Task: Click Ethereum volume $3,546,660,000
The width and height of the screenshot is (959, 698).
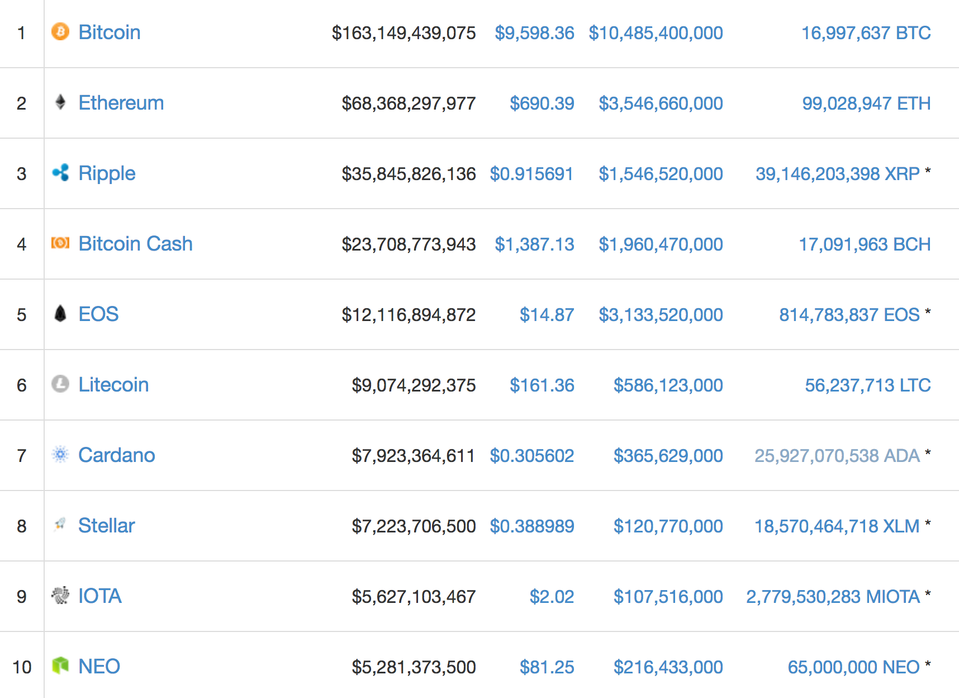Action: 661,103
